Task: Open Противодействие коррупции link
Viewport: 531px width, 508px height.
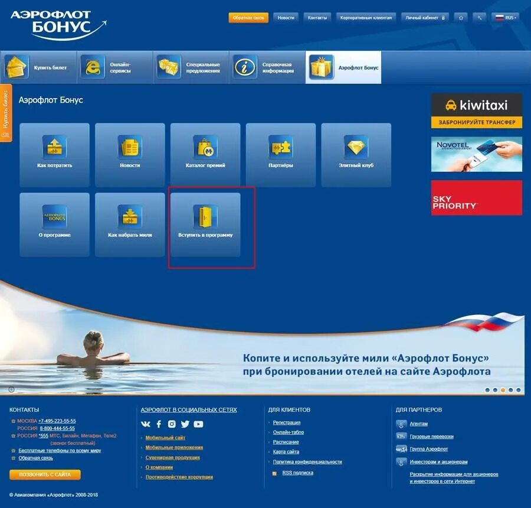Action: tap(179, 477)
